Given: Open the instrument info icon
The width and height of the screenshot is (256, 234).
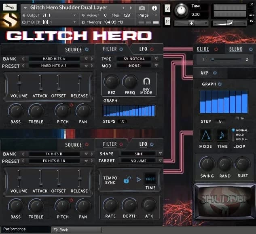Looking at the screenshot, I should point(154,8).
